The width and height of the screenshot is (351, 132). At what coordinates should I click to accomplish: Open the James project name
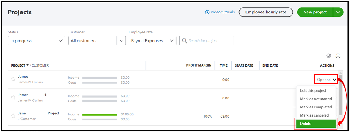pos(23,77)
